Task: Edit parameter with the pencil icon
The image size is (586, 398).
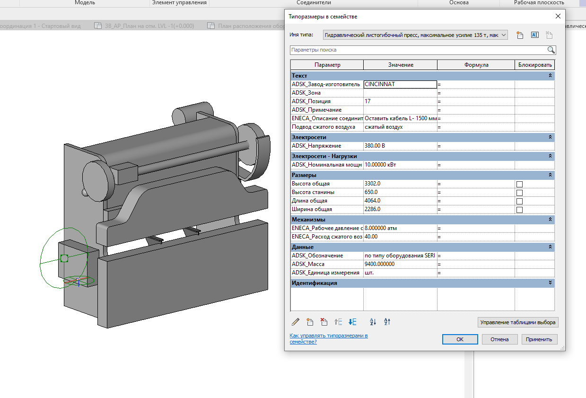Action: 296,322
